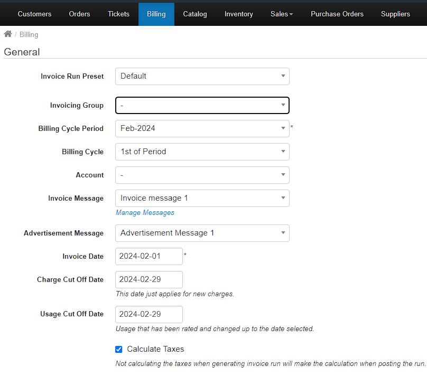427x376 pixels.
Task: Open the Advertisement Message dropdown
Action: (x=202, y=233)
